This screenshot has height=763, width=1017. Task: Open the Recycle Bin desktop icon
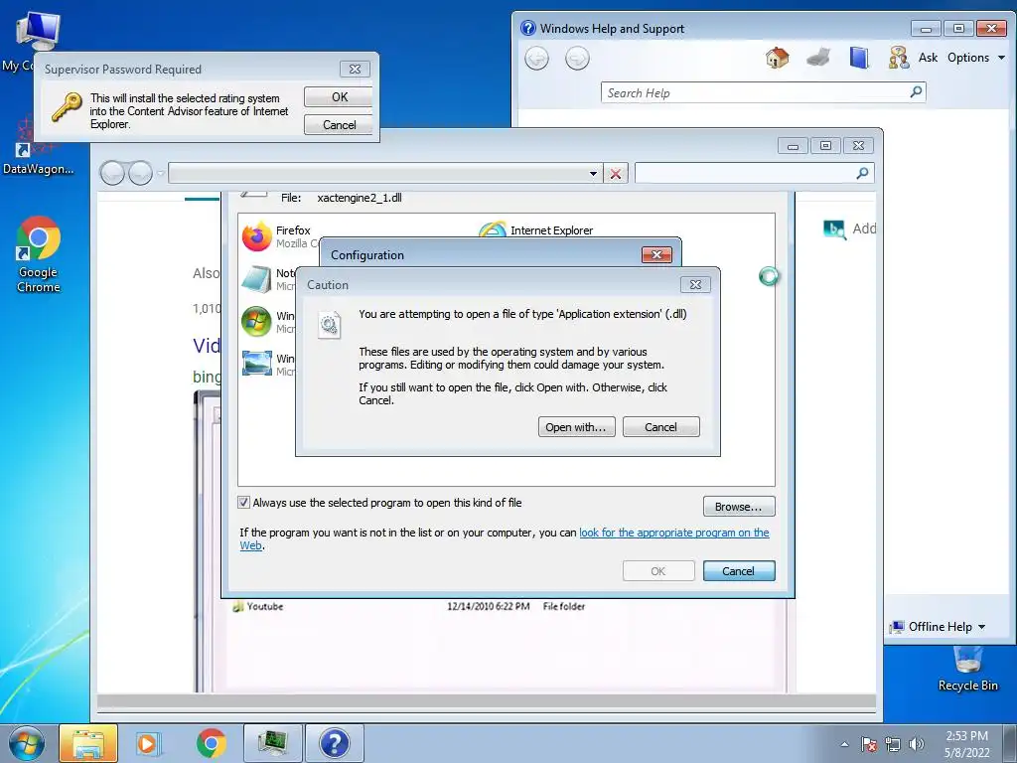click(967, 670)
